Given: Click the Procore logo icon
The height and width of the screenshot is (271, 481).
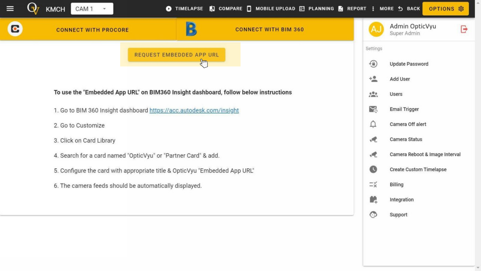Looking at the screenshot, I should 15,29.
